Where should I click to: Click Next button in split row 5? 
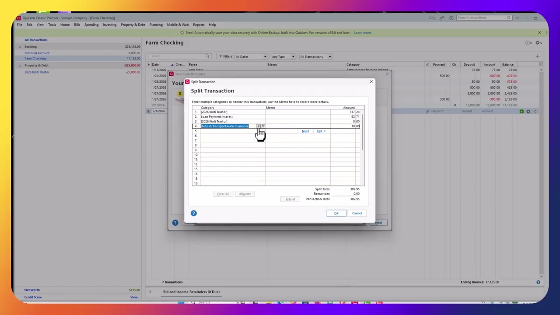pyautogui.click(x=305, y=131)
